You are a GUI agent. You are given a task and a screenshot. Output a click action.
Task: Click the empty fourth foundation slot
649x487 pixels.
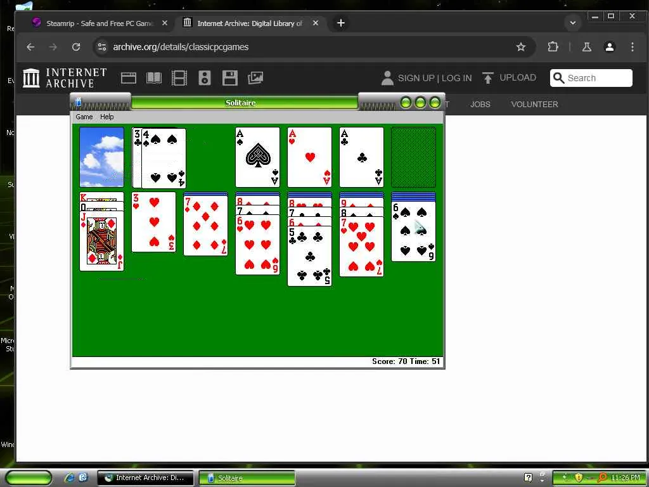(413, 157)
